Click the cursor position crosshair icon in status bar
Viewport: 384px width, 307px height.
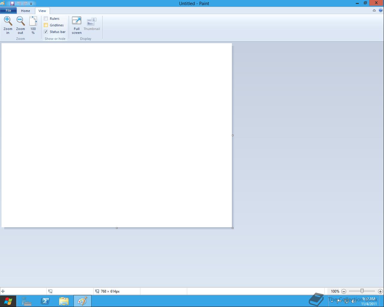coord(3,291)
